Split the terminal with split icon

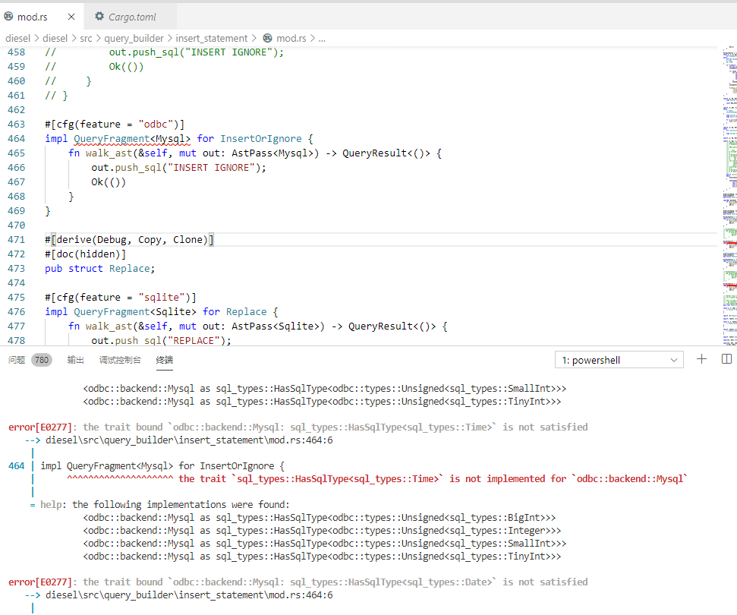pyautogui.click(x=726, y=359)
